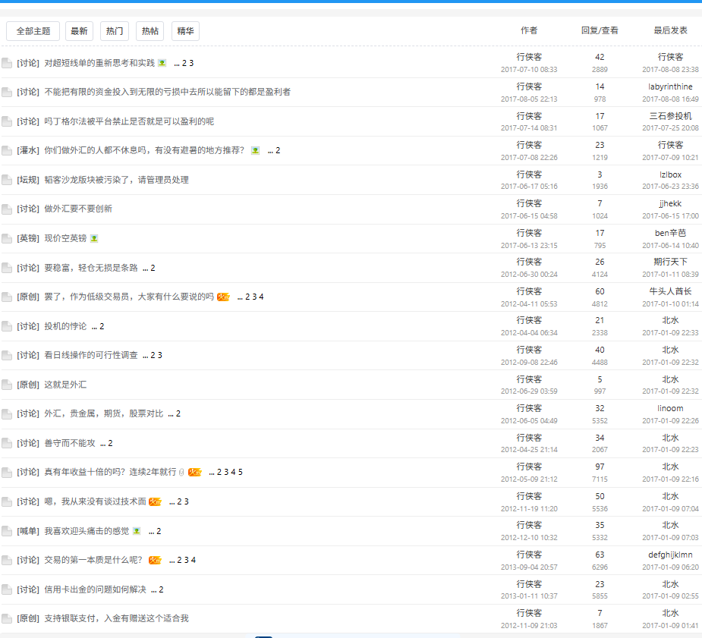Open last poster 期行天下 profile
This screenshot has width=702, height=638.
(x=670, y=262)
